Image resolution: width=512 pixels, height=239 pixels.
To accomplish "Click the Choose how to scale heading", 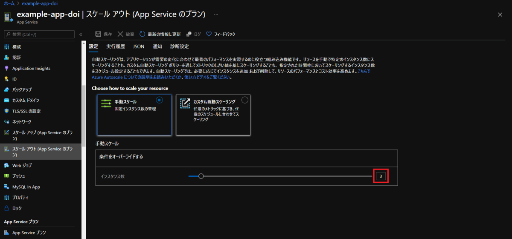I will (x=130, y=88).
